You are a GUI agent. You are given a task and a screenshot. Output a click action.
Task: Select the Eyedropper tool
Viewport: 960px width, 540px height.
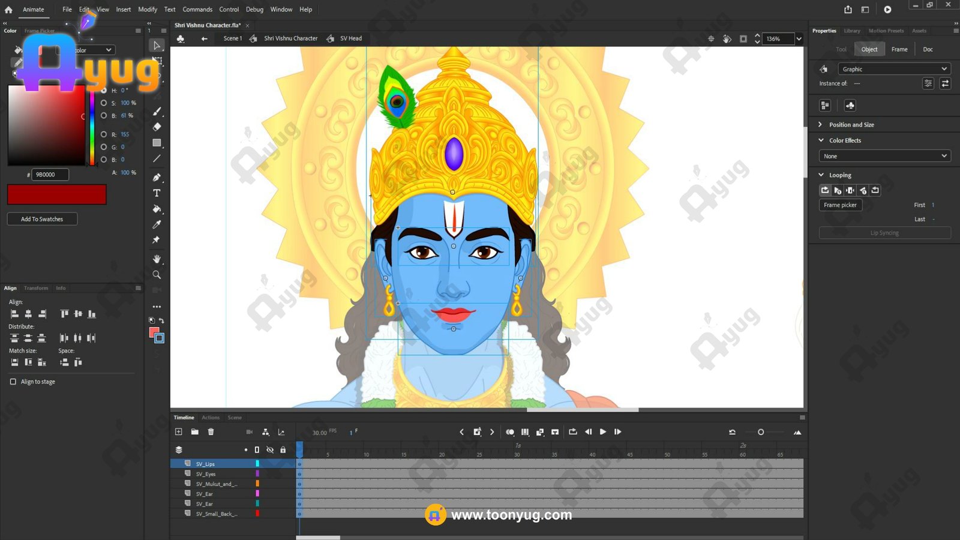click(157, 224)
